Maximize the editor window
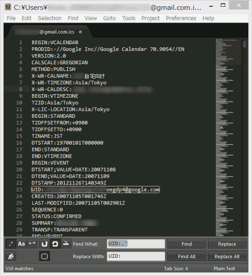This screenshot has width=252, height=276. [223, 5]
